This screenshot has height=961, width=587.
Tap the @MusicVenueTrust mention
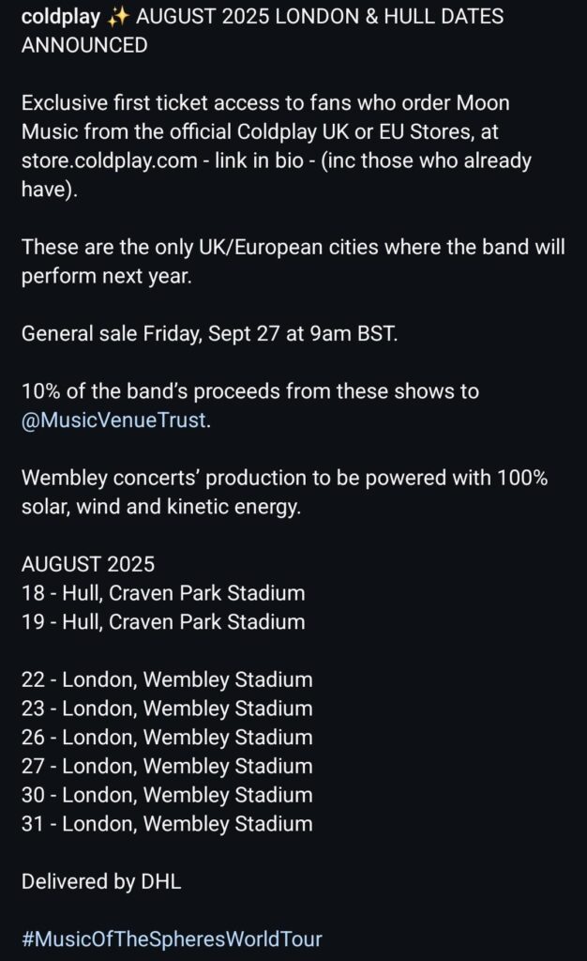point(113,420)
